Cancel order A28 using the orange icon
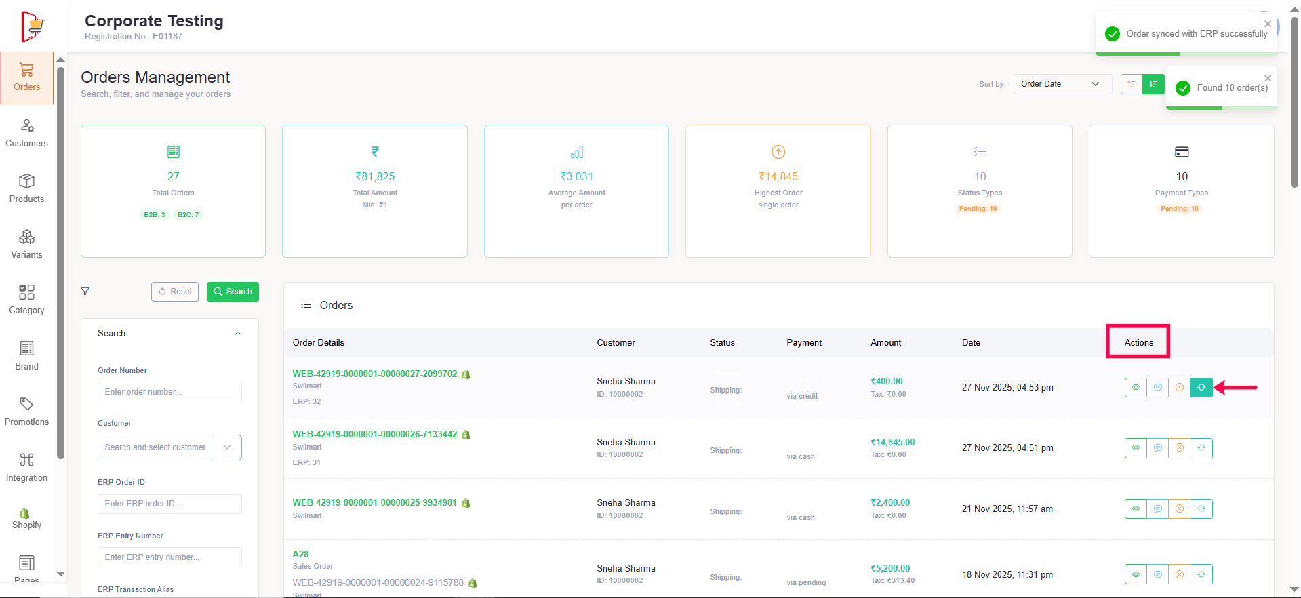Image resolution: width=1301 pixels, height=598 pixels. tap(1179, 574)
